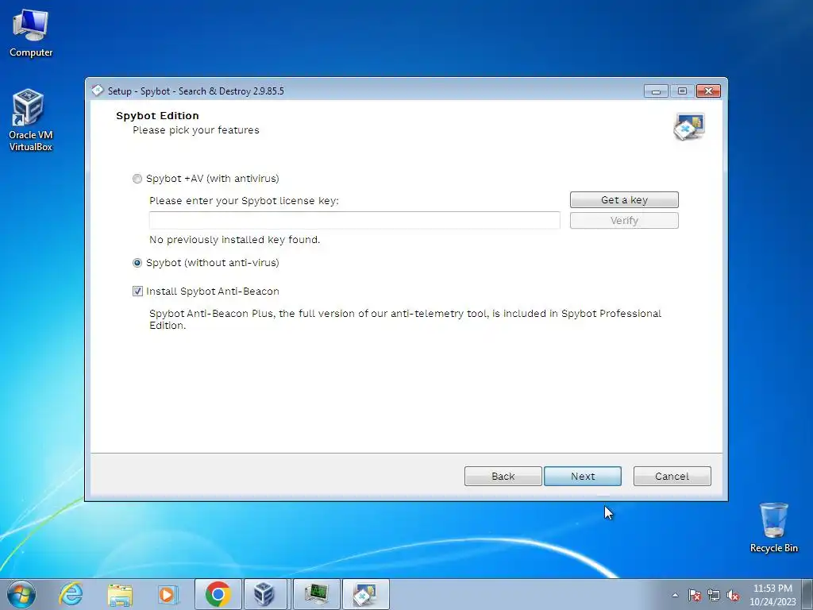813x610 pixels.
Task: Select Spybot setup taskbar button
Action: [365, 594]
